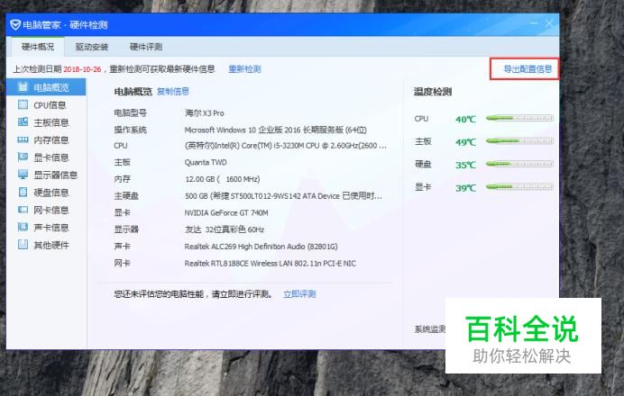This screenshot has height=396, width=624.
Task: Click the 硬盘 temperature bar
Action: click(519, 164)
